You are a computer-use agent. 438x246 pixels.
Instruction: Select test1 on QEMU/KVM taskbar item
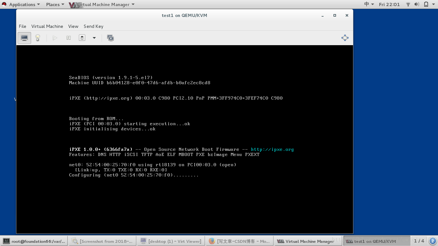[x=376, y=241]
